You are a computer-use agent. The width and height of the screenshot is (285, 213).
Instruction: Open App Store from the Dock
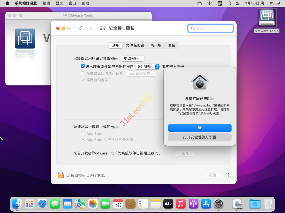click(206, 204)
